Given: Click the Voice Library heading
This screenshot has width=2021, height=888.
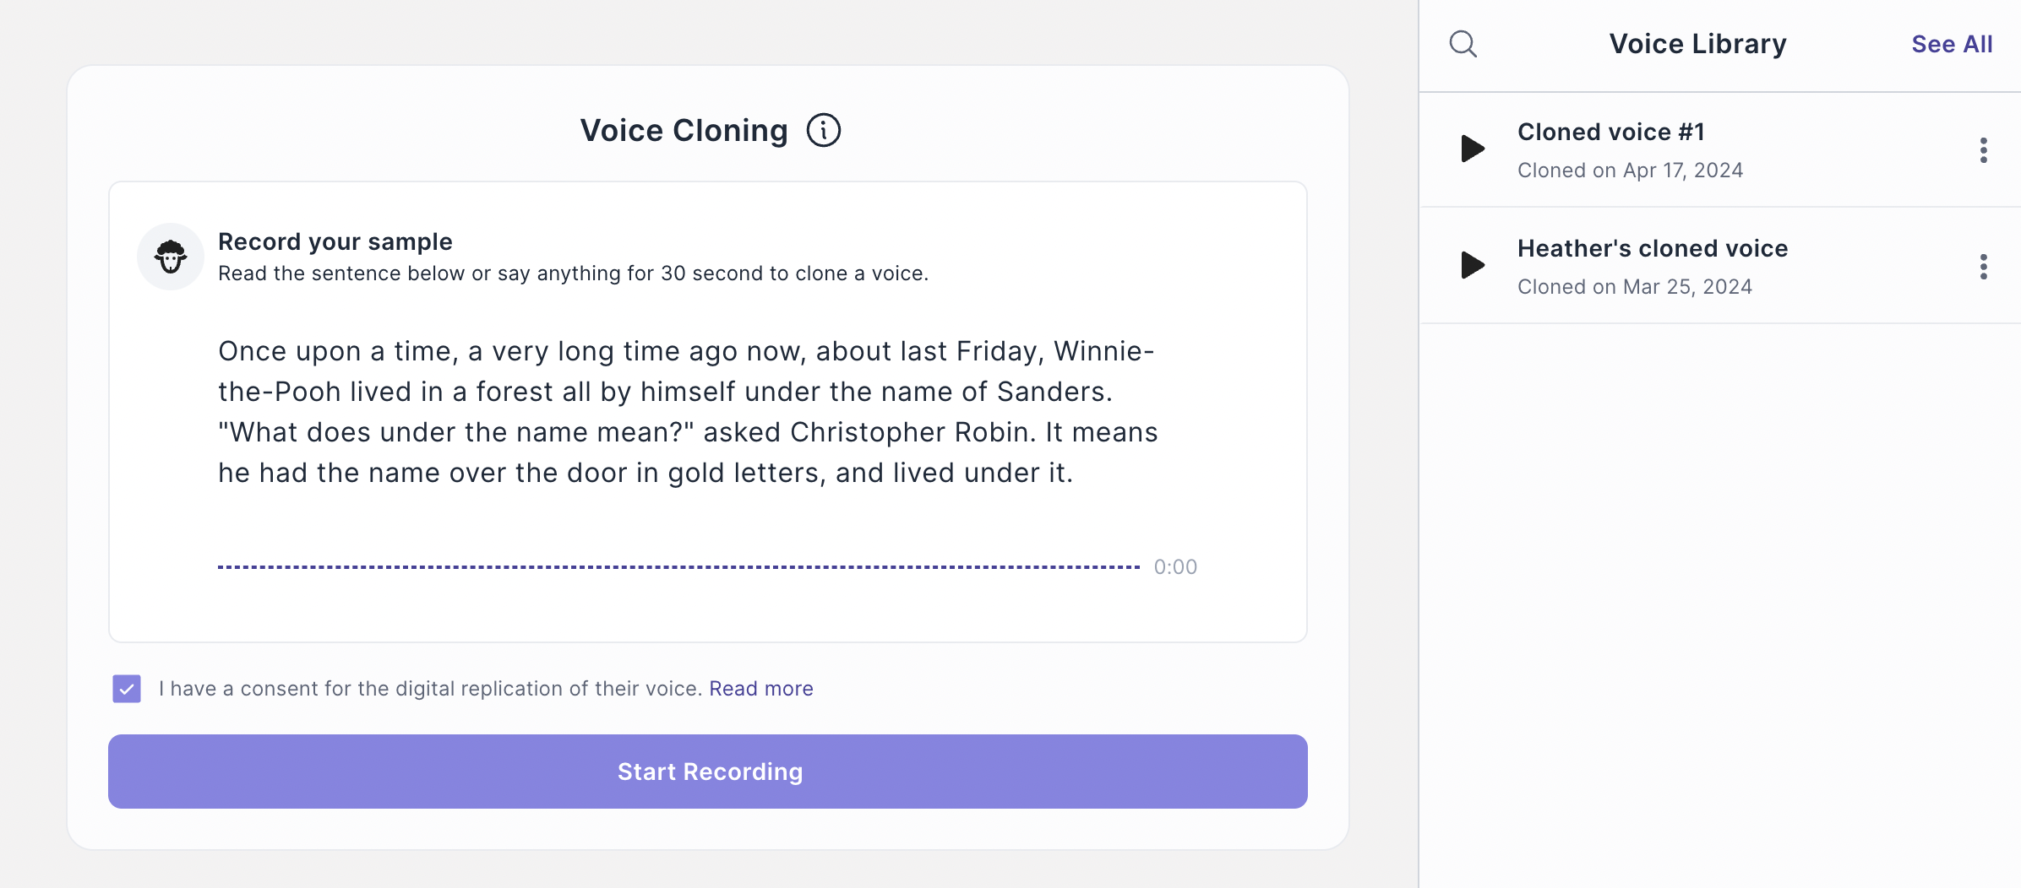Looking at the screenshot, I should point(1697,44).
